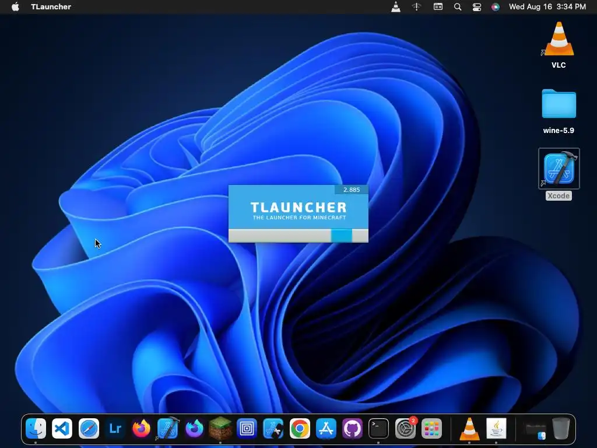Activate Siri from the menu bar
Image resolution: width=597 pixels, height=448 pixels.
[496, 7]
